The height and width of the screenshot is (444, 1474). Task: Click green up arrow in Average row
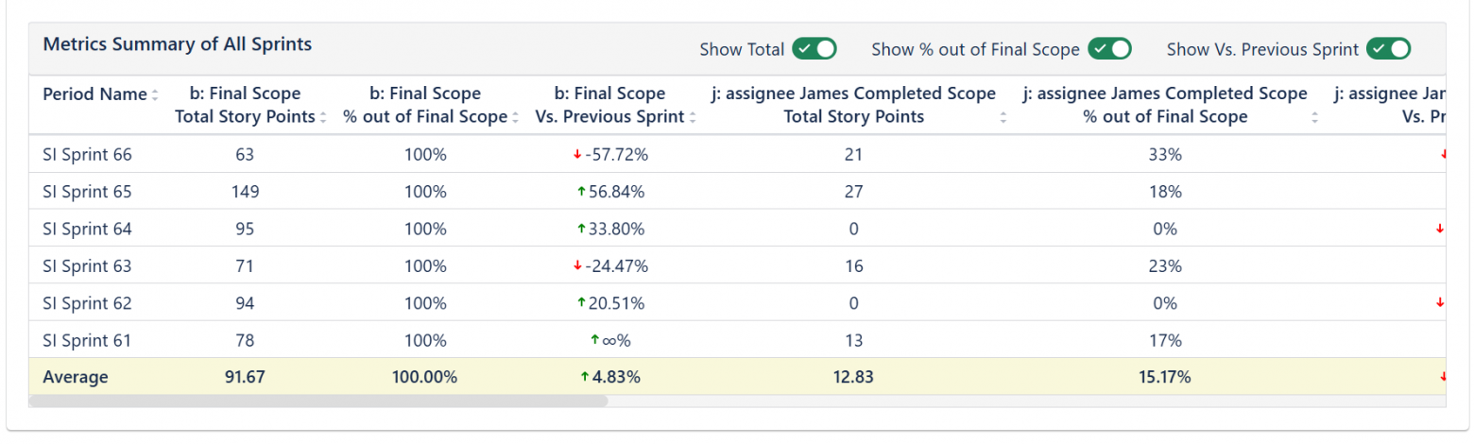pyautogui.click(x=585, y=377)
